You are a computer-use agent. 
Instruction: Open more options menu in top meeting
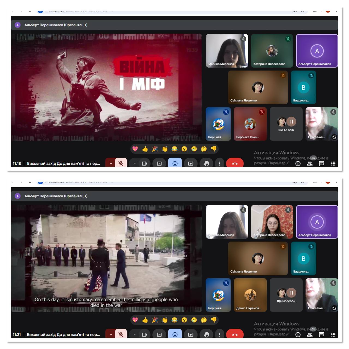pos(219,163)
